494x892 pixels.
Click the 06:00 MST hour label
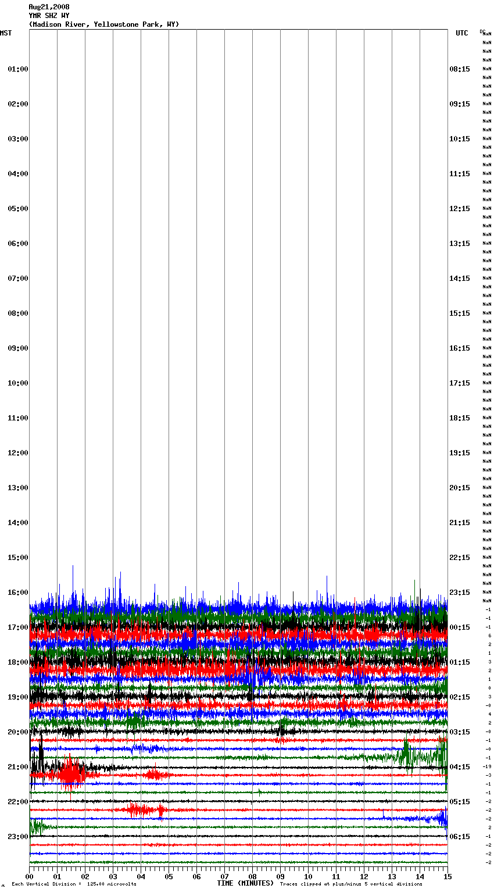pyautogui.click(x=18, y=244)
